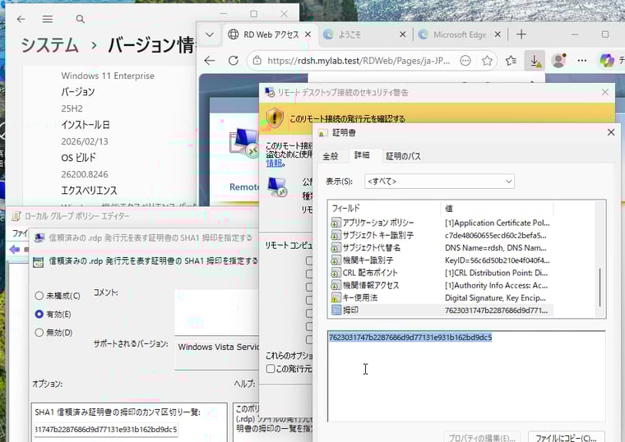Click the 情報 link in security warning

coord(274,163)
